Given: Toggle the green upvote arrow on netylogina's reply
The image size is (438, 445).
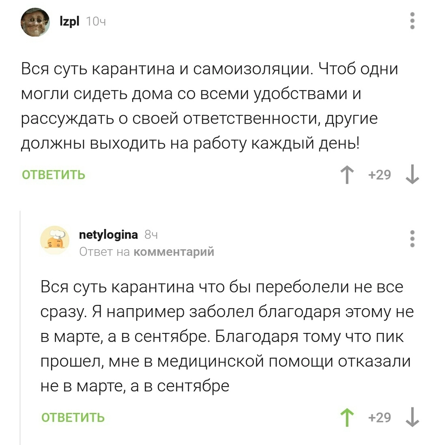Looking at the screenshot, I should click(348, 417).
